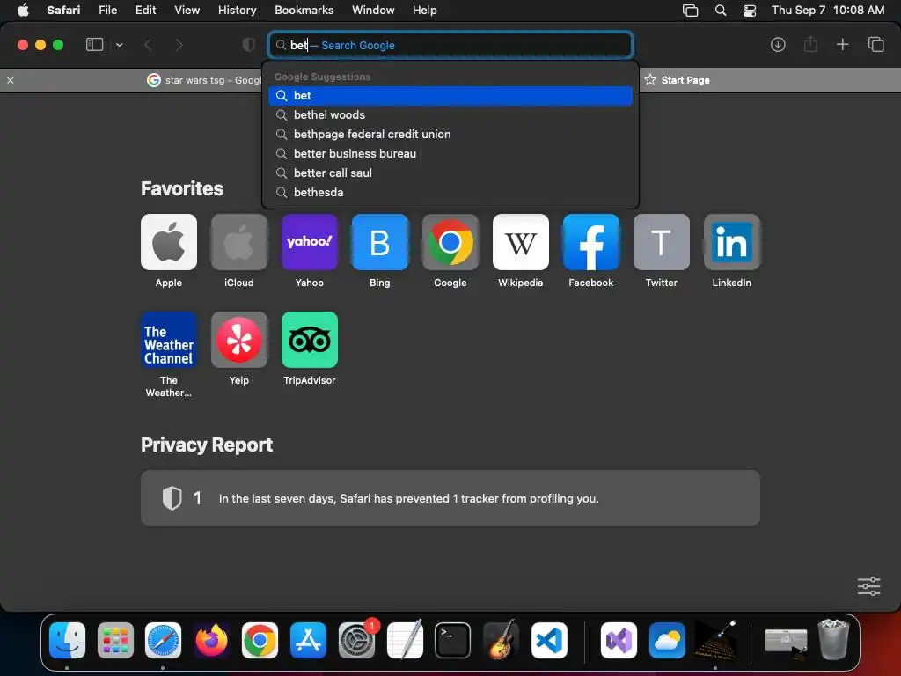901x676 pixels.
Task: Open Finder from the Dock
Action: (x=67, y=640)
